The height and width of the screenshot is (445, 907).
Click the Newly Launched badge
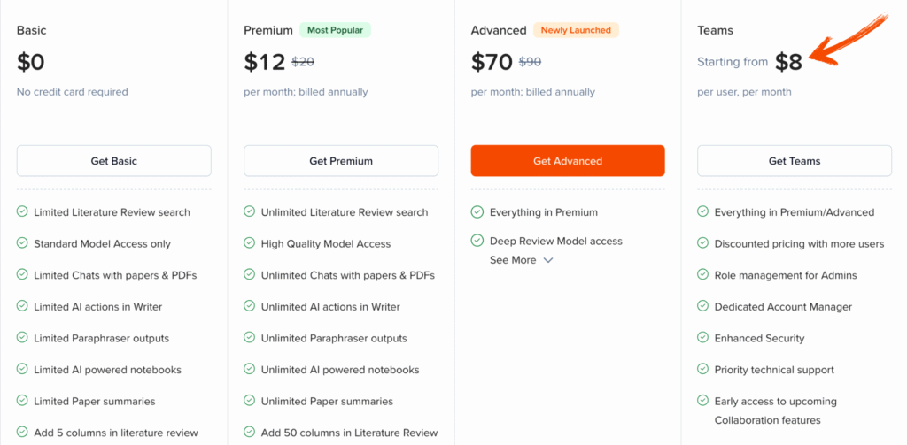576,30
